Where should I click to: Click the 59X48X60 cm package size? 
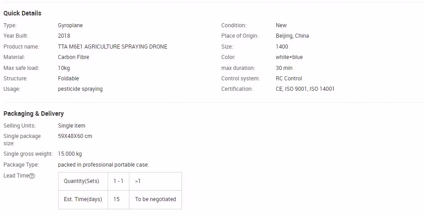[75, 136]
